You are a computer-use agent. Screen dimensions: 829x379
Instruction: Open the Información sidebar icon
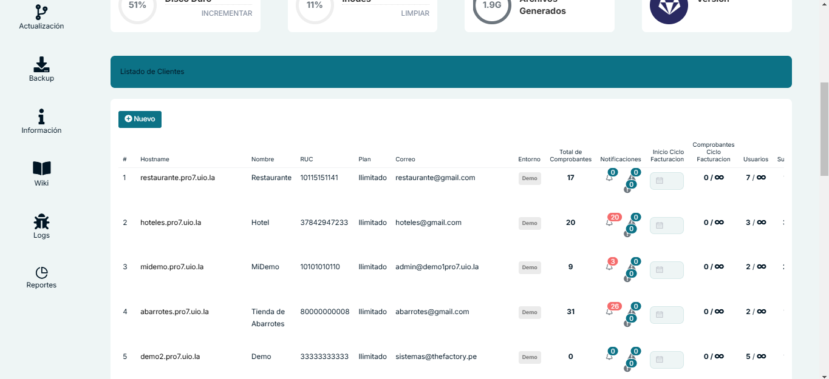click(x=41, y=116)
